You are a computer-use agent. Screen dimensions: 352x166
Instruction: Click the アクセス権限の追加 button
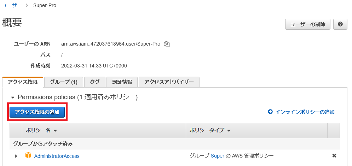click(37, 112)
